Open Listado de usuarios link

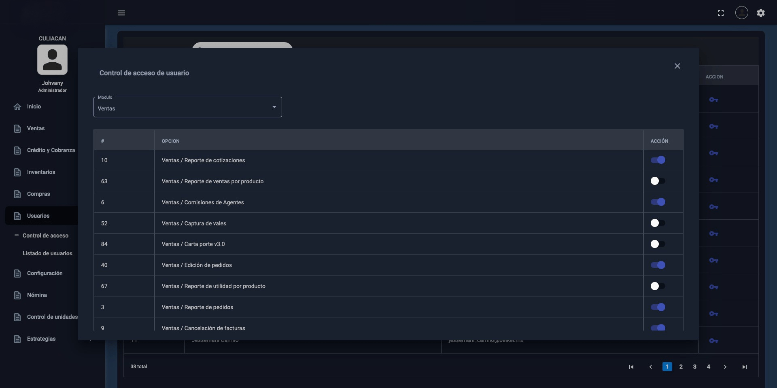(x=47, y=253)
